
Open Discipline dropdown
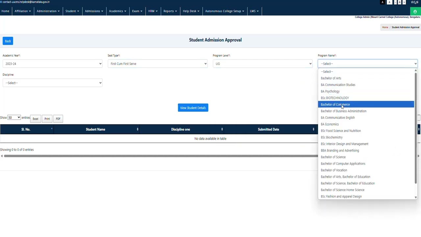click(x=53, y=83)
